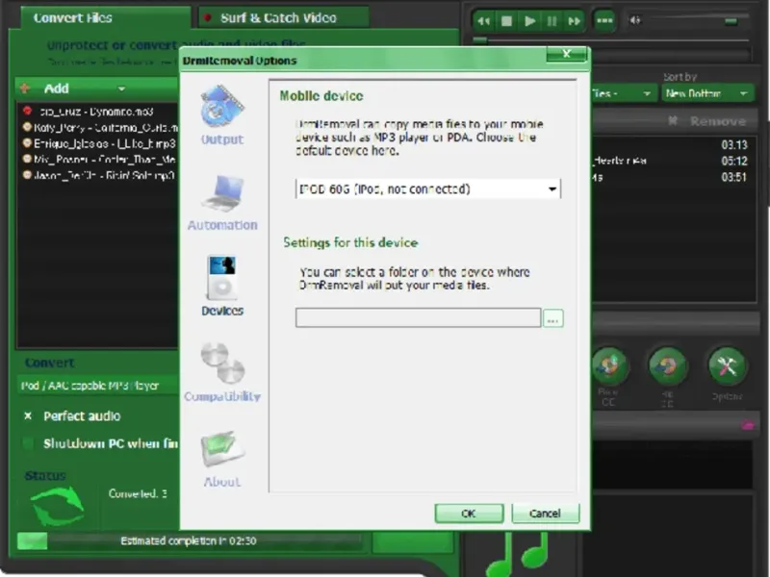Click the fast-forward playback button
770x577 pixels.
pyautogui.click(x=574, y=21)
